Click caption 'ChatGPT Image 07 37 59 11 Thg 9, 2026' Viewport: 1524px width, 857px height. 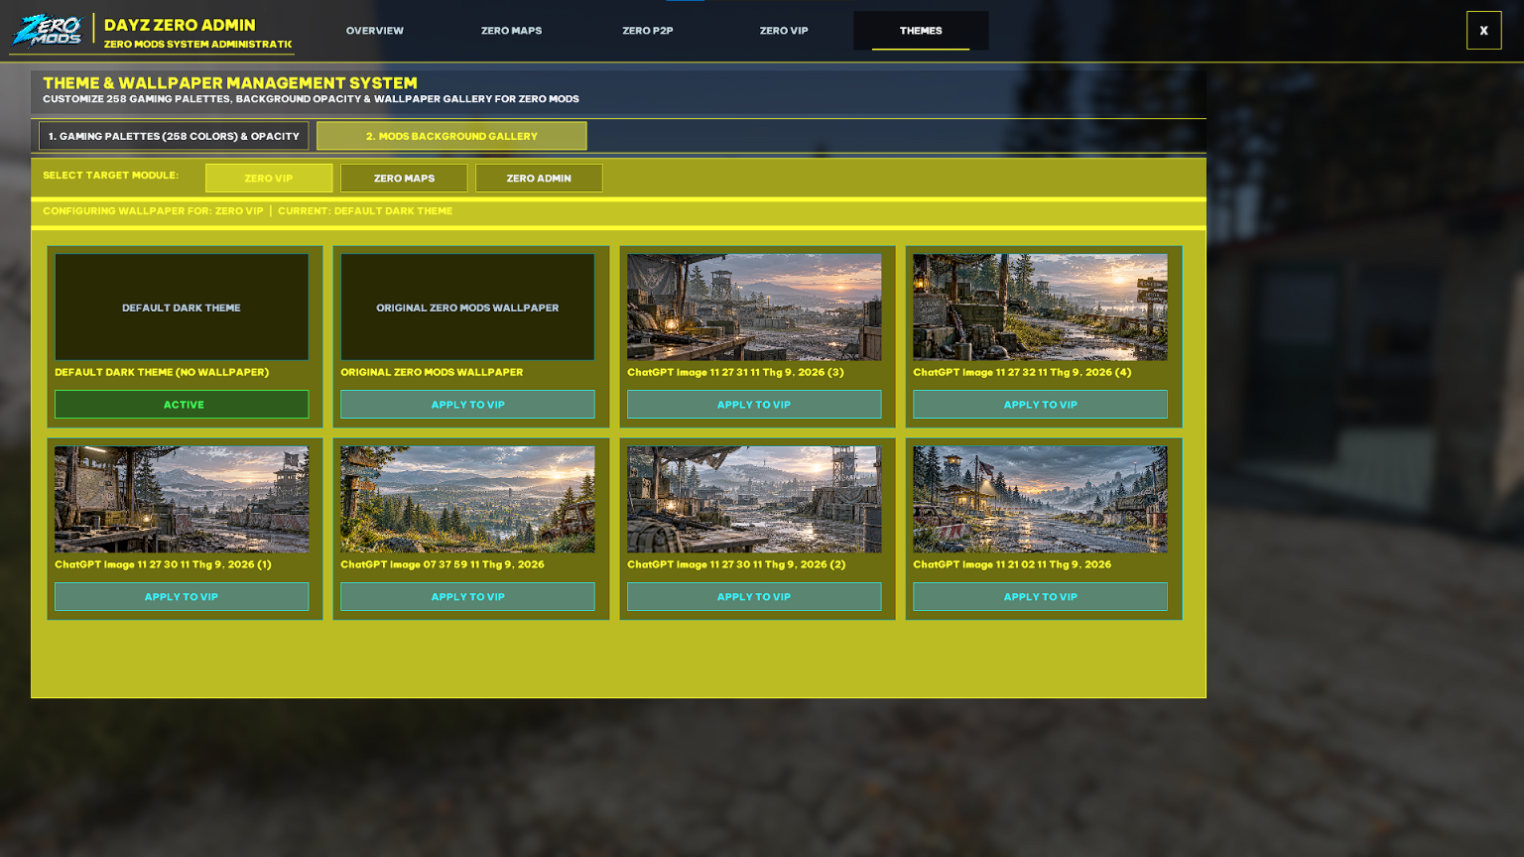pos(443,564)
